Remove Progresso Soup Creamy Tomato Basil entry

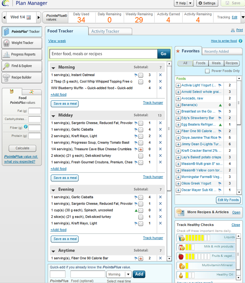click(160, 142)
